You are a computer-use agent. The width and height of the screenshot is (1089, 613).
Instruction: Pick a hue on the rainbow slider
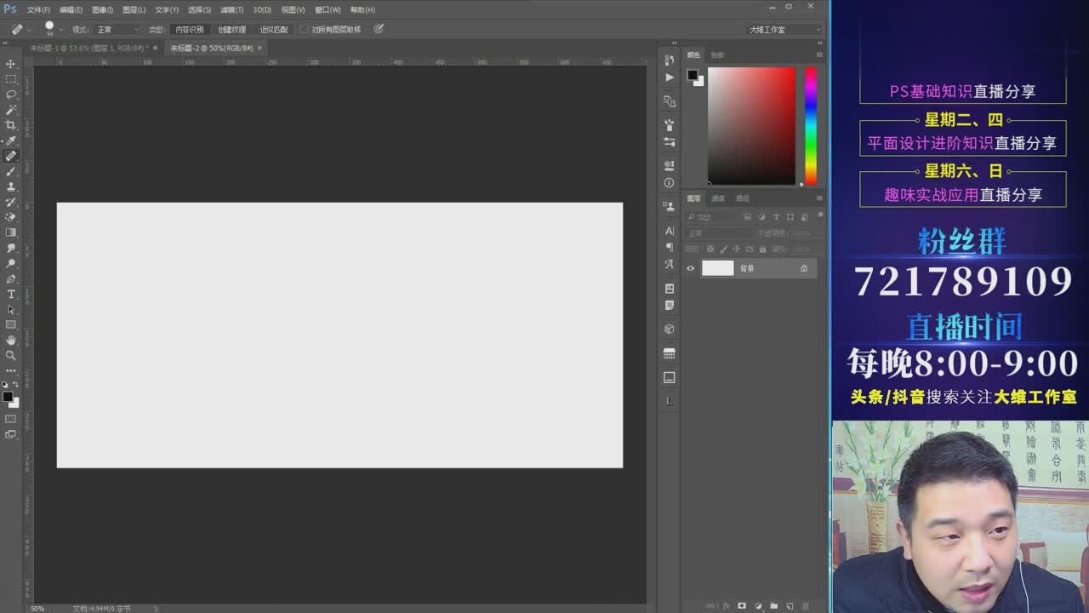(x=811, y=126)
